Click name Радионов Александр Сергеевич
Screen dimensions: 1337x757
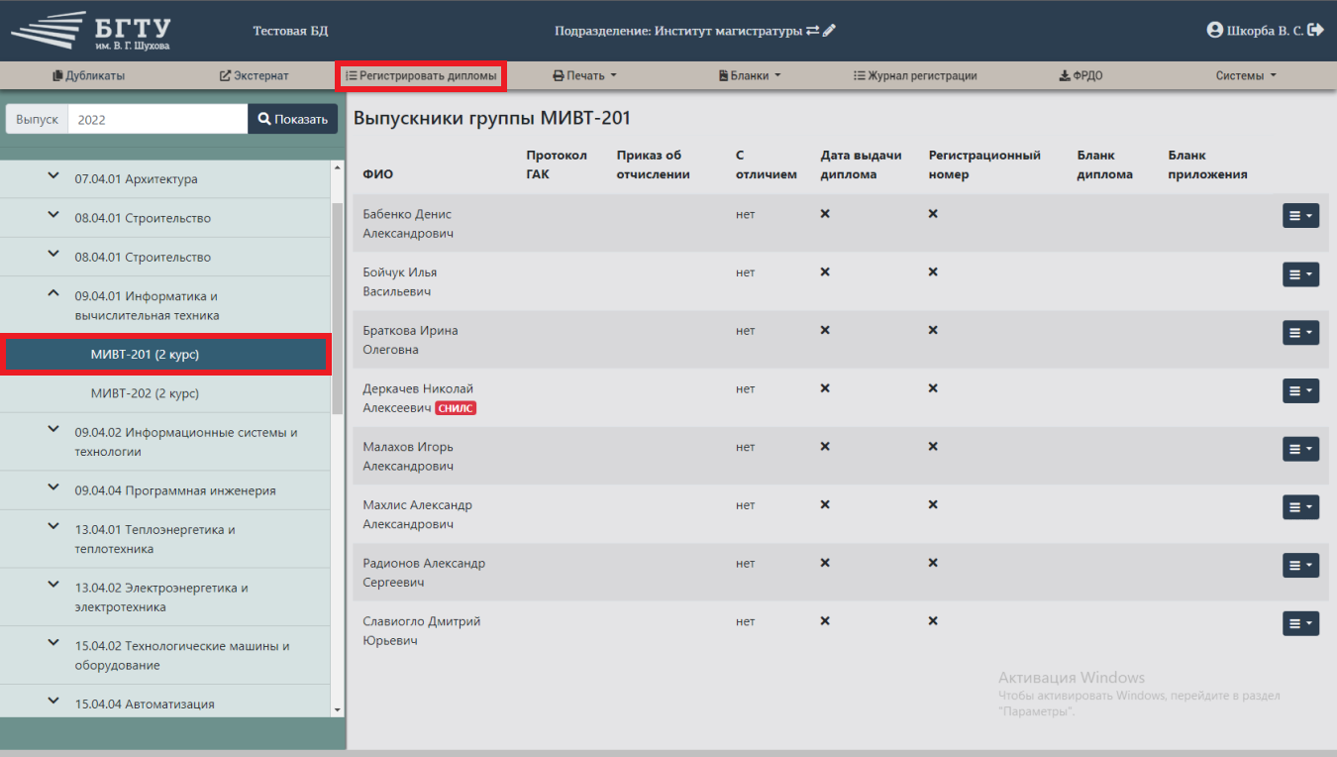coord(424,573)
